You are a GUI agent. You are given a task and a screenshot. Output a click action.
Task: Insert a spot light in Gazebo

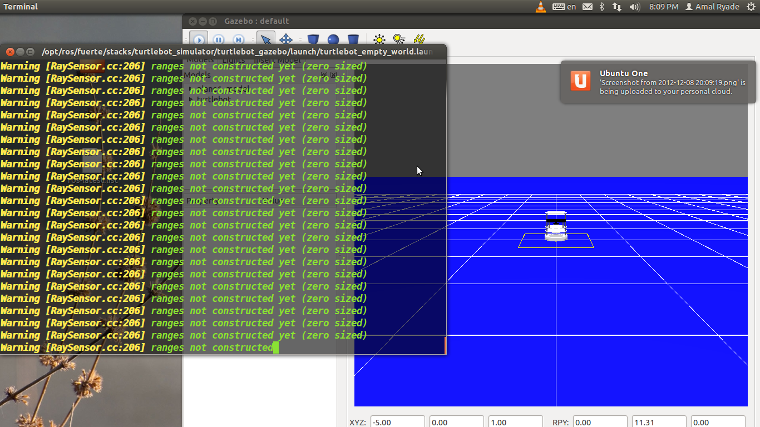click(399, 39)
